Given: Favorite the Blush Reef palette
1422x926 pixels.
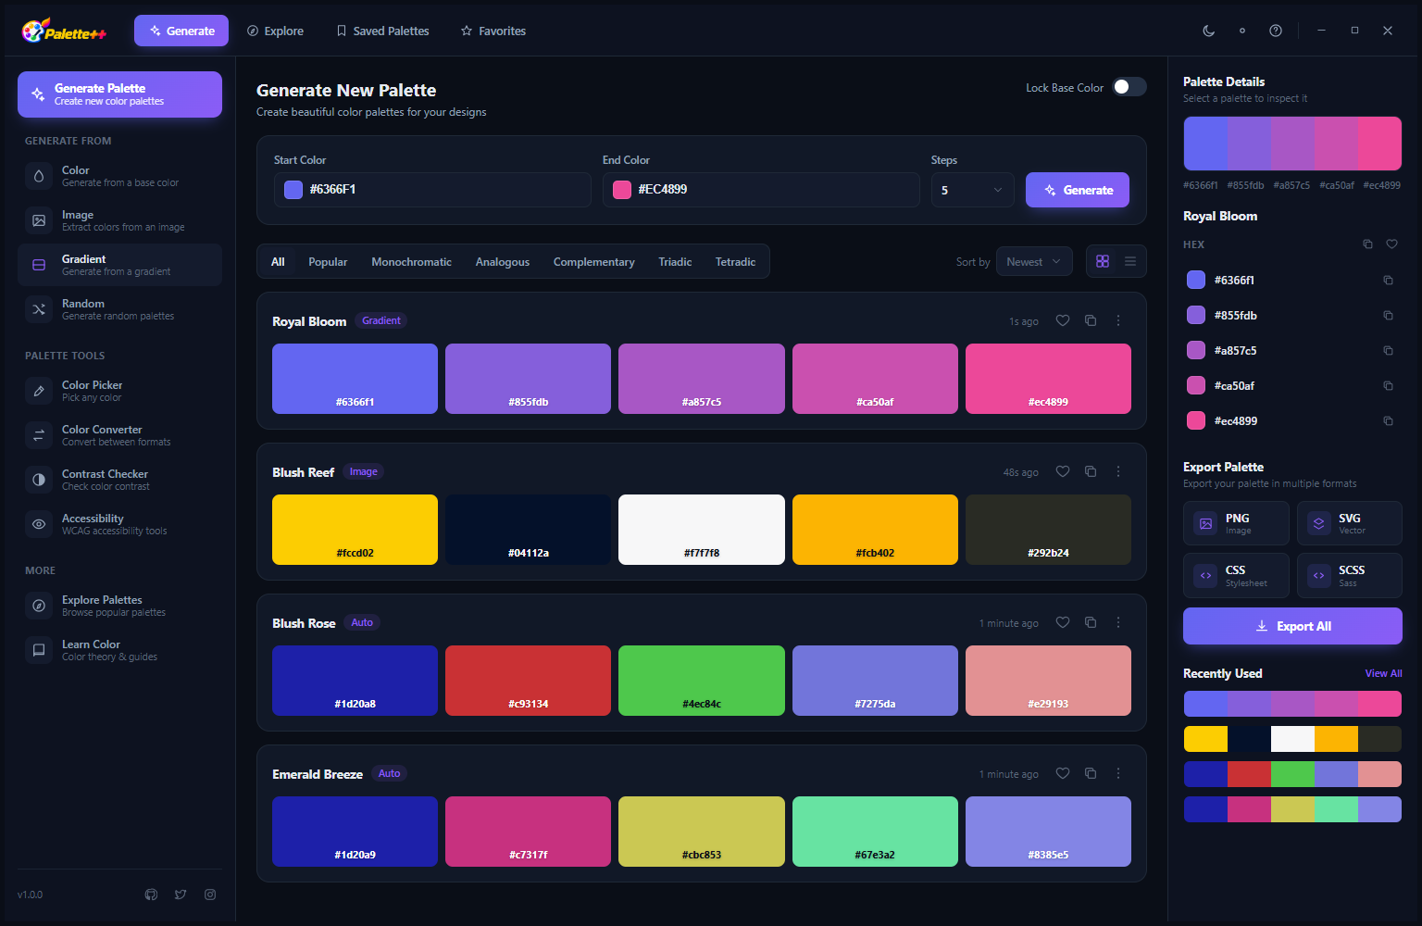Looking at the screenshot, I should [1063, 471].
